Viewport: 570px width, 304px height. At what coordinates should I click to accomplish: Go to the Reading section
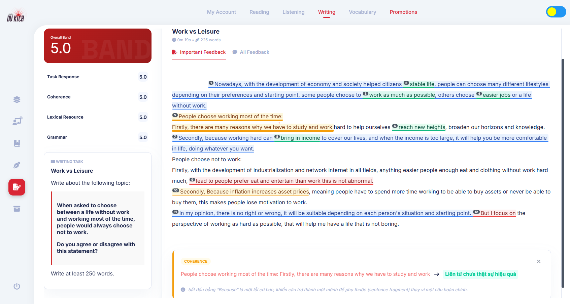point(259,12)
